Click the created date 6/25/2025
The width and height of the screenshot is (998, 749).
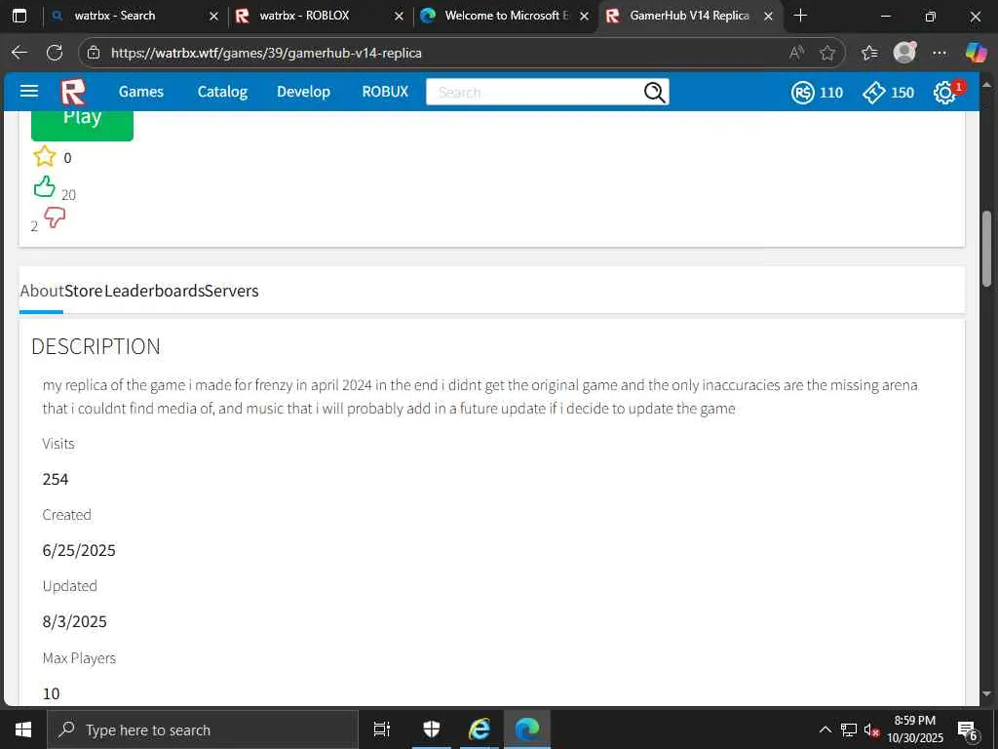[x=79, y=550]
